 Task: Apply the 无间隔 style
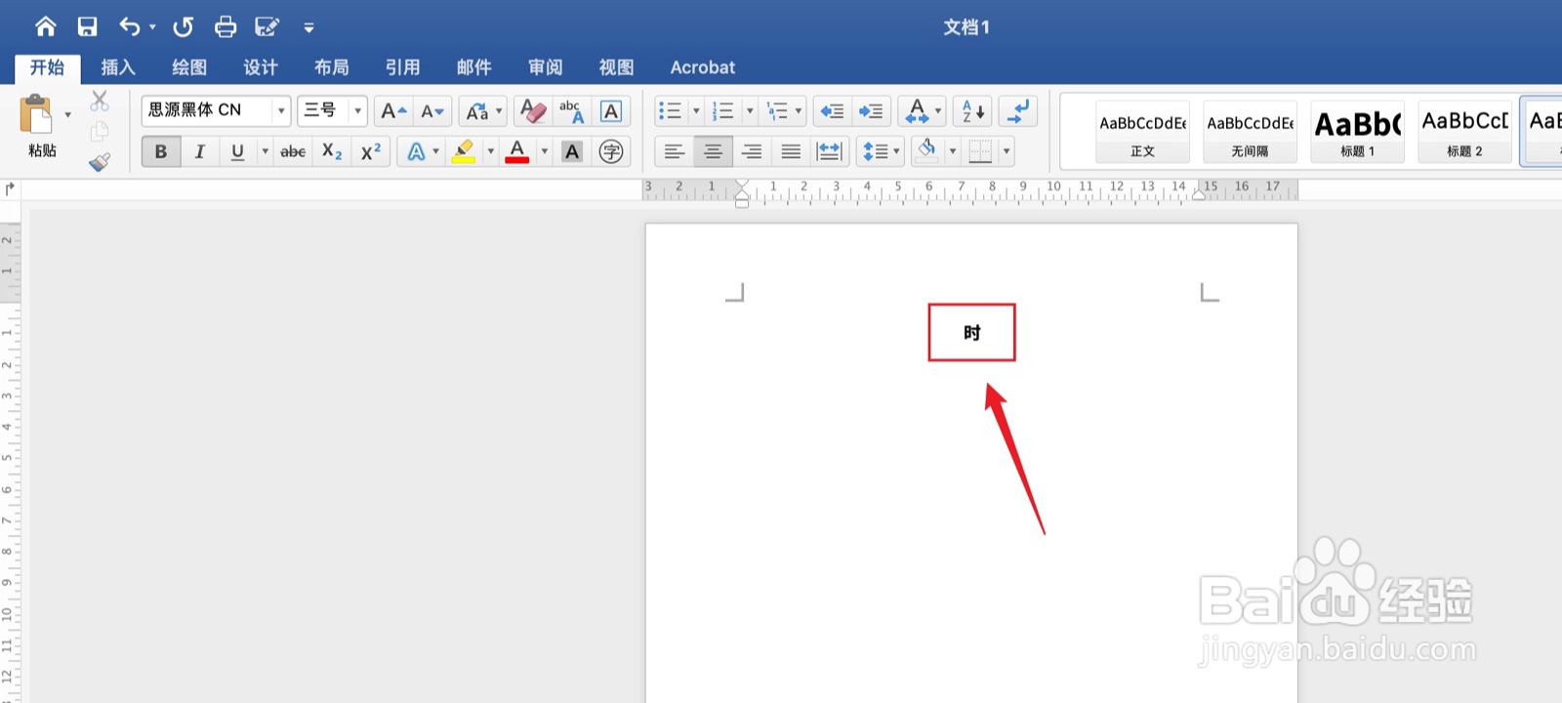pyautogui.click(x=1251, y=132)
